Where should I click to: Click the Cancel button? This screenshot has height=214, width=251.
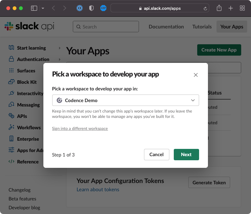157,155
